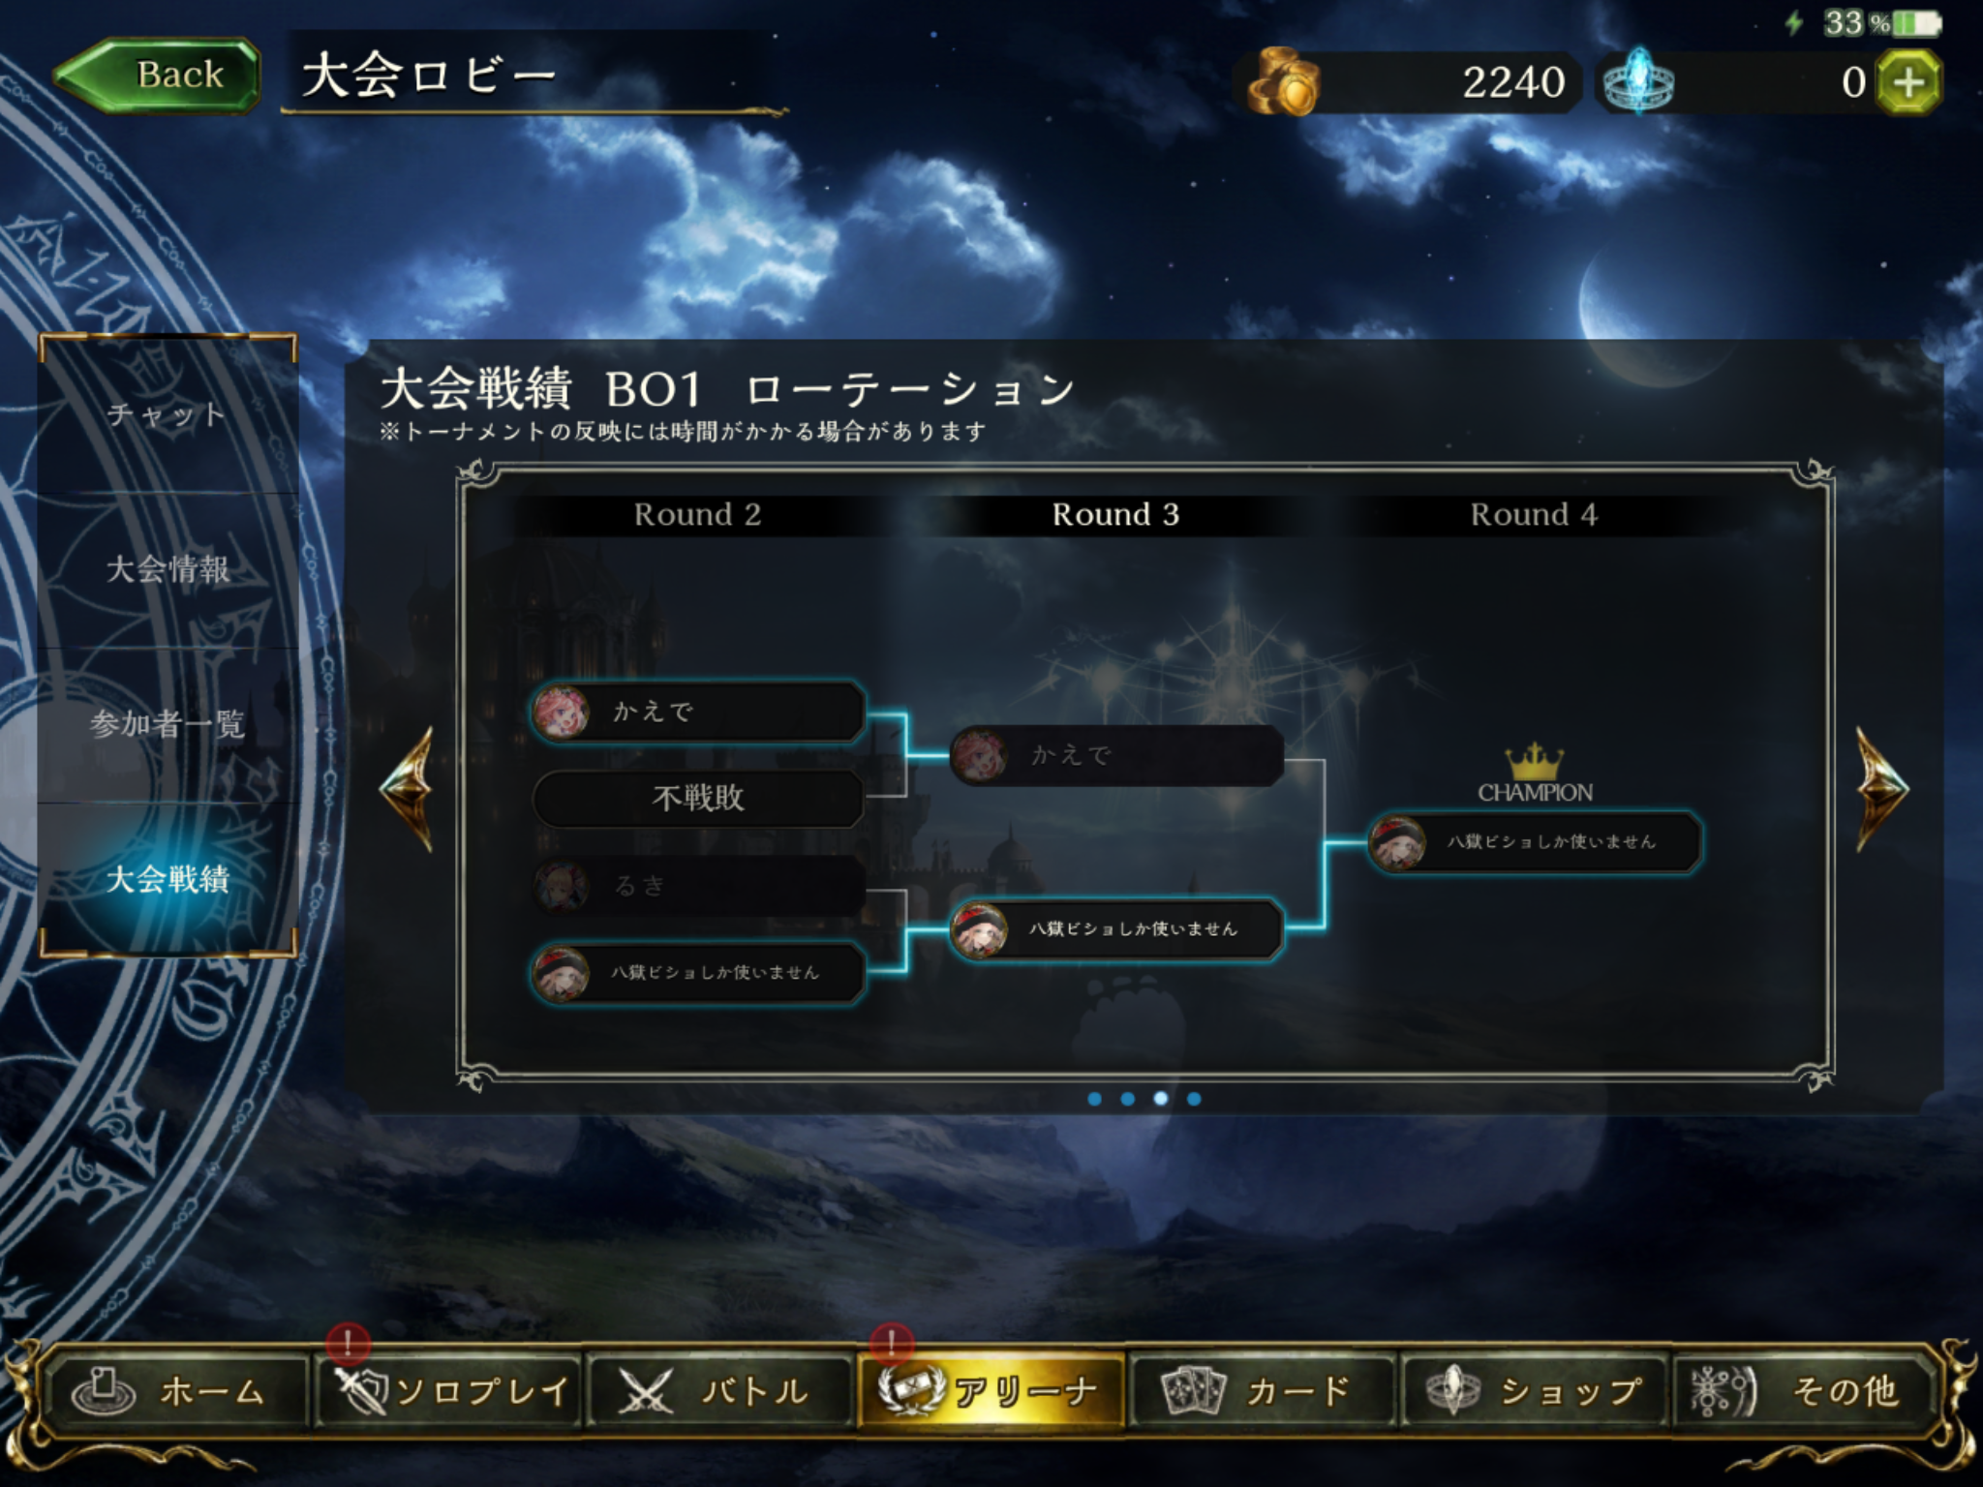Select かえで avatar in Round 2 bracket
1983x1487 pixels.
tap(562, 713)
